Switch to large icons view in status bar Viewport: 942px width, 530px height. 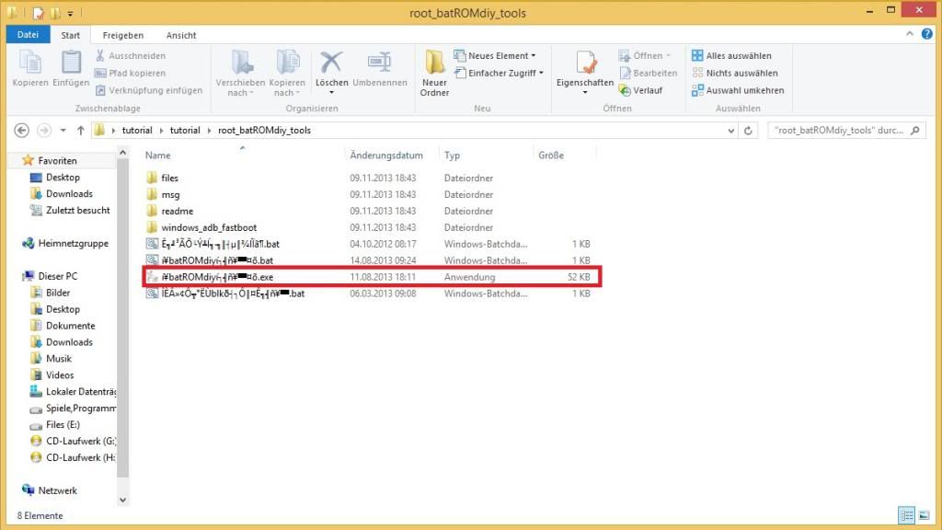coord(924,515)
